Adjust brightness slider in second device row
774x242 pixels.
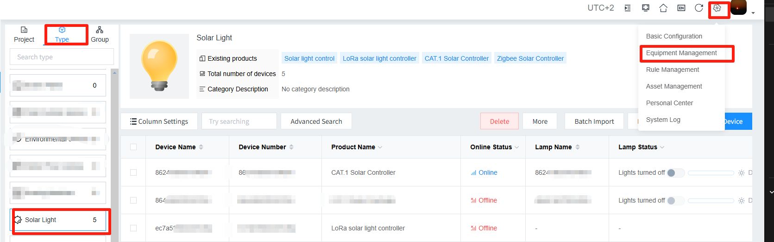point(711,201)
